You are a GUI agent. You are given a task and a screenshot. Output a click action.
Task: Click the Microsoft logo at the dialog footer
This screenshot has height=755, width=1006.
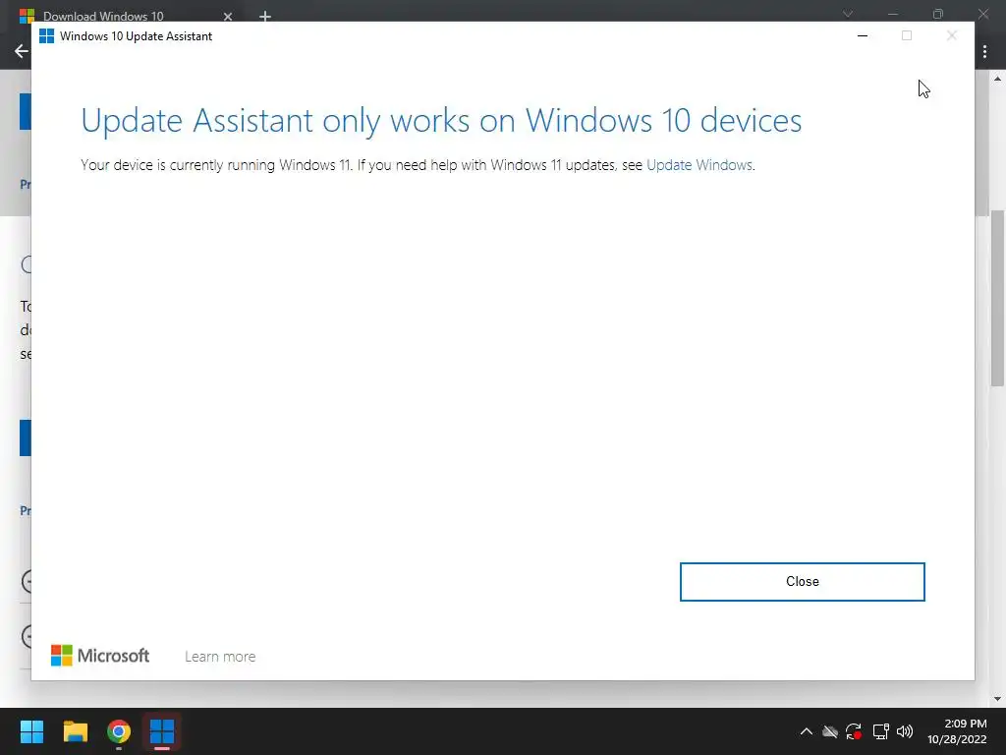pyautogui.click(x=100, y=656)
